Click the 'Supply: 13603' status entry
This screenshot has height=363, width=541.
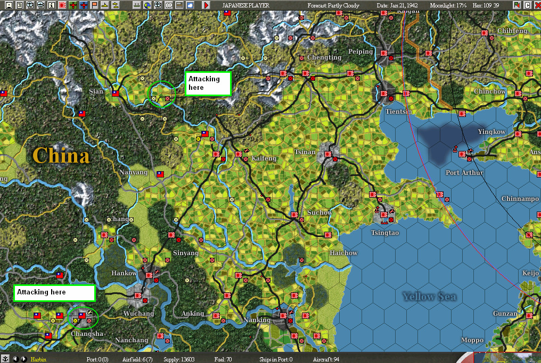tap(179, 360)
